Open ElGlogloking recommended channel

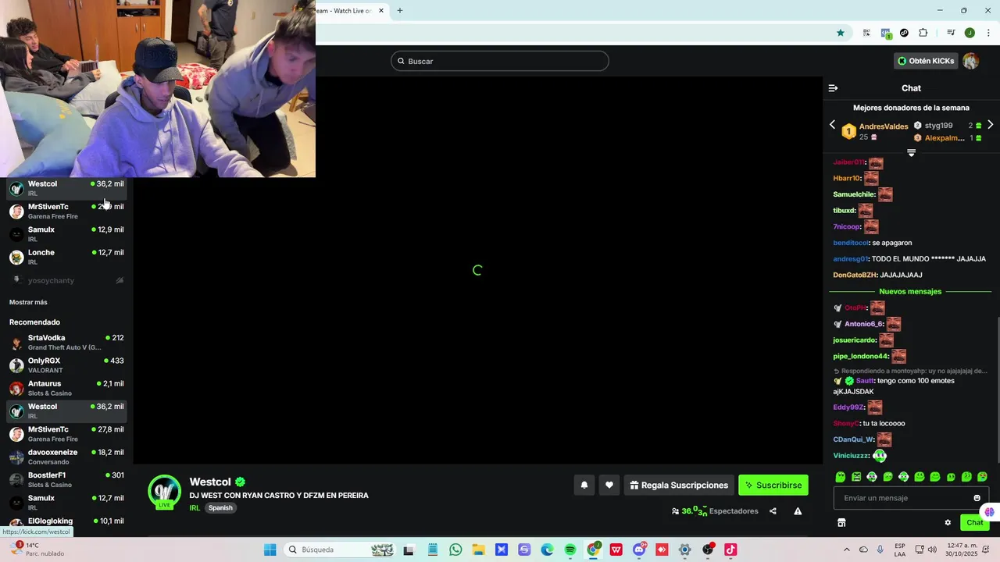point(66,522)
